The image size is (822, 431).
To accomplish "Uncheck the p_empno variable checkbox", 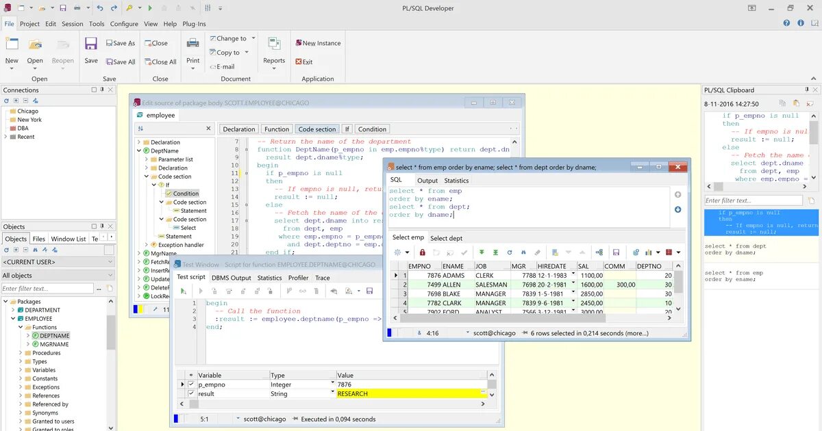I will [191, 384].
